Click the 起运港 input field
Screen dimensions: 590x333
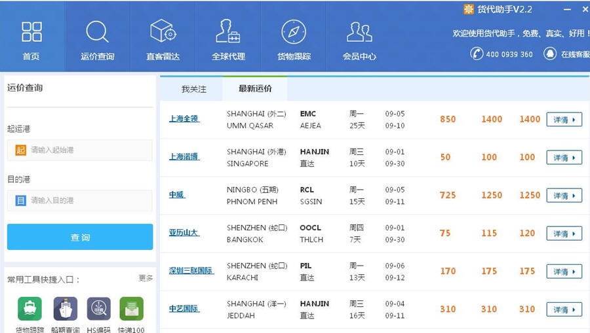80,150
